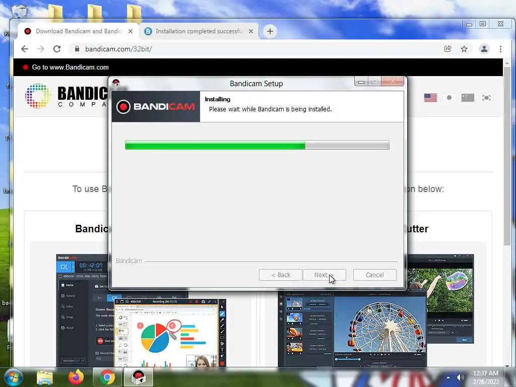This screenshot has height=387, width=516.
Task: Maximize the Chrome window
Action: pos(483,24)
